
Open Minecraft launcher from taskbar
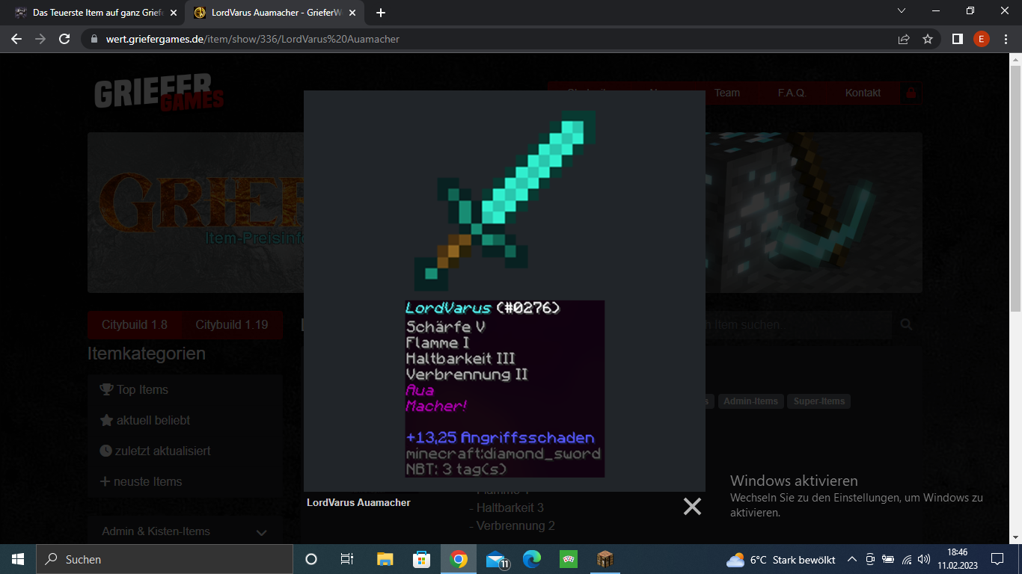point(605,559)
